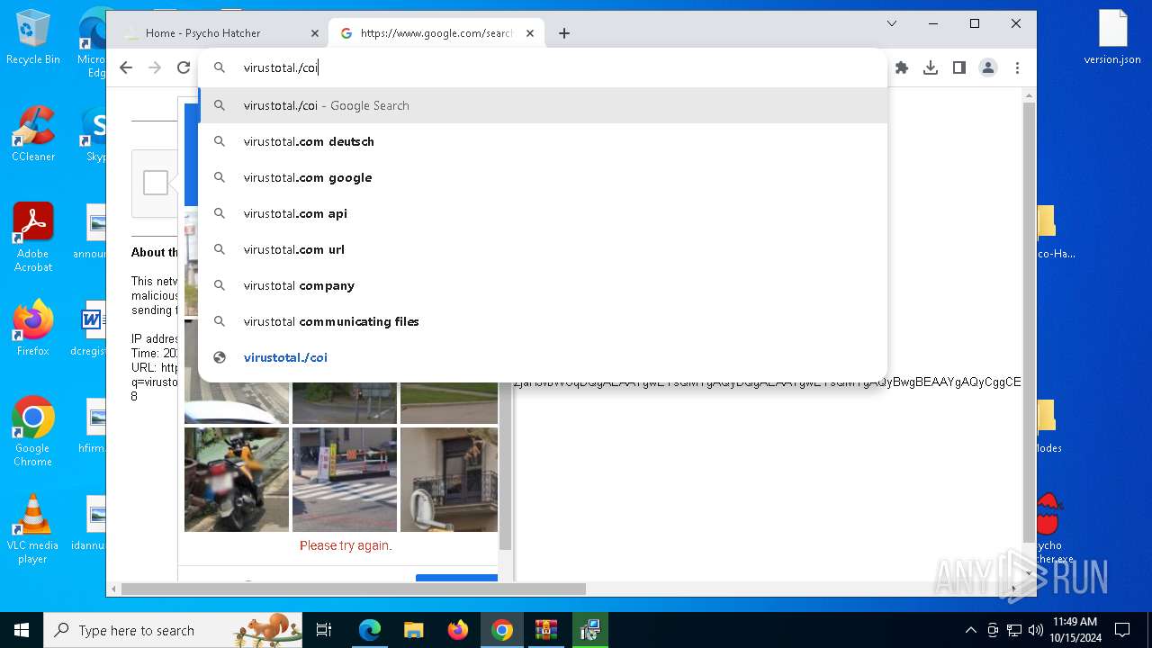Select suggestion virustotal.com deutsch
This screenshot has height=648, width=1152.
[x=543, y=141]
